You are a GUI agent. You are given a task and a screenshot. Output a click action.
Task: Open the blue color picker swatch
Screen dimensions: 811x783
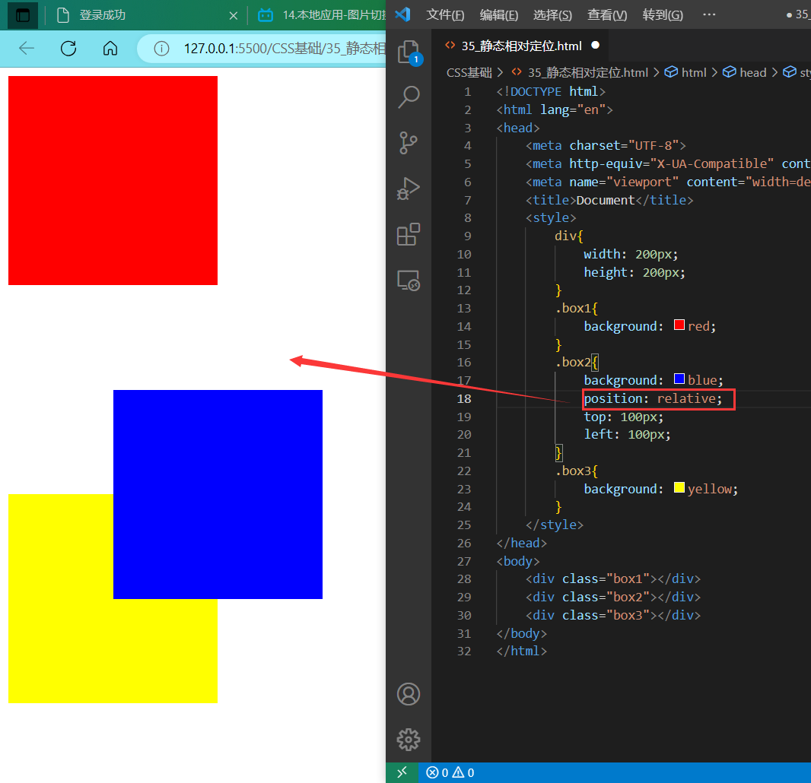click(679, 379)
